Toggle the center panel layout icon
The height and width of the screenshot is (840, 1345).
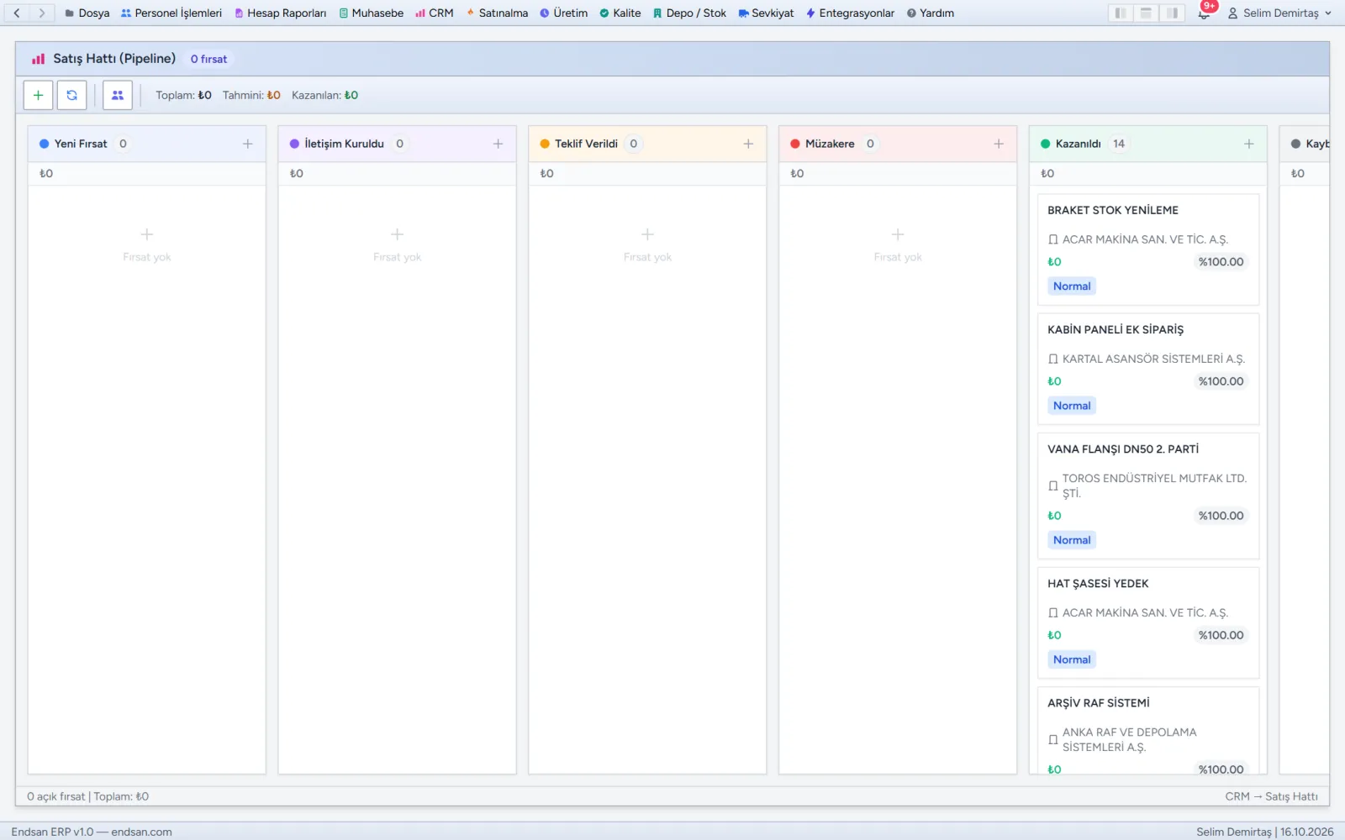[x=1146, y=13]
